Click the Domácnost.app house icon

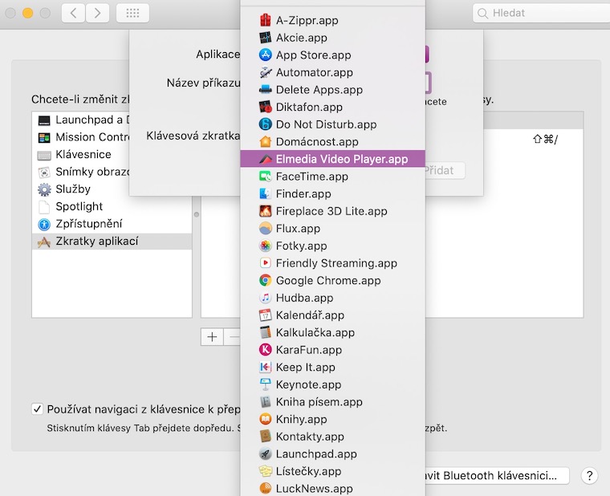(x=266, y=141)
